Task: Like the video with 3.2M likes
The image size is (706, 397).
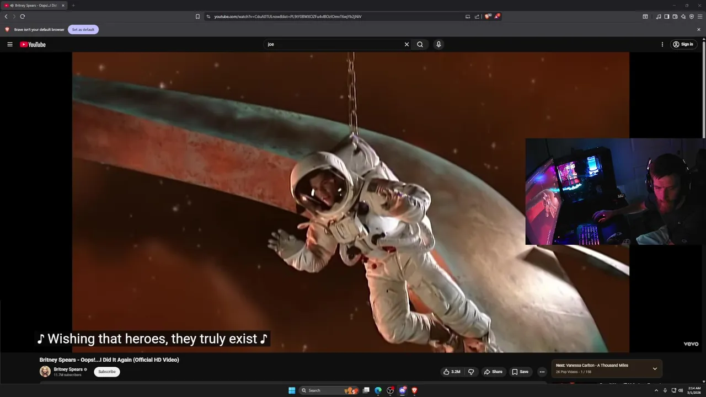Action: click(x=452, y=372)
